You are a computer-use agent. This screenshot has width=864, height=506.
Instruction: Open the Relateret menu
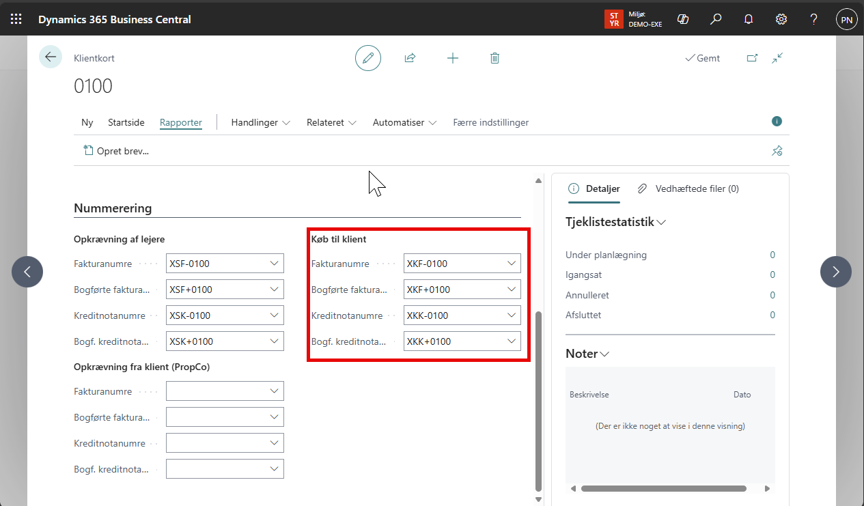click(331, 122)
